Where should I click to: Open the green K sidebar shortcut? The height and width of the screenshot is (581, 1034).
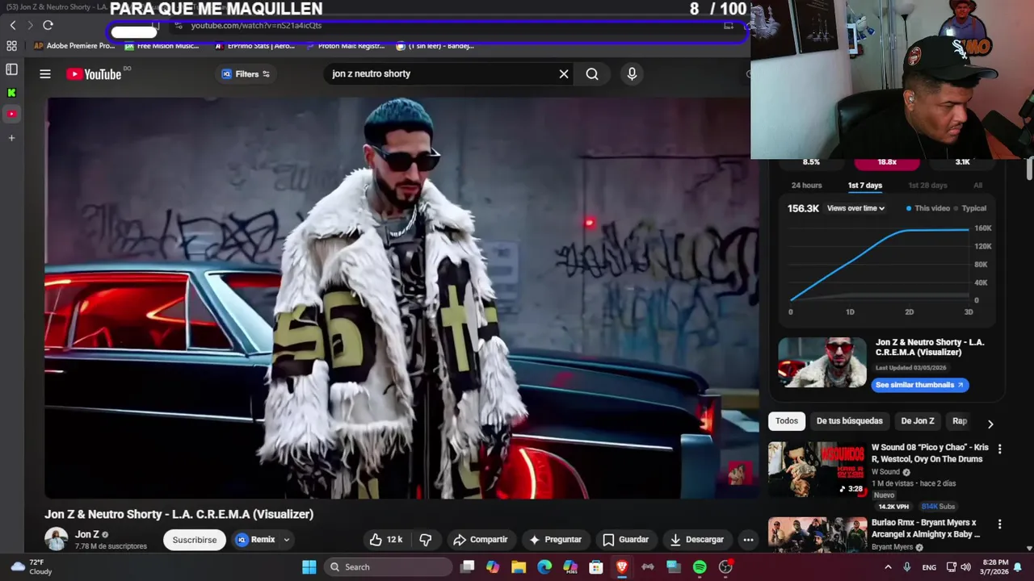[11, 93]
